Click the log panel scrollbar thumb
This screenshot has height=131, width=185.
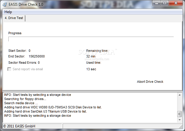180,114
